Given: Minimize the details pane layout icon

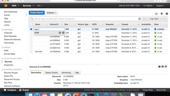Looking at the screenshot, I should coord(159,67).
